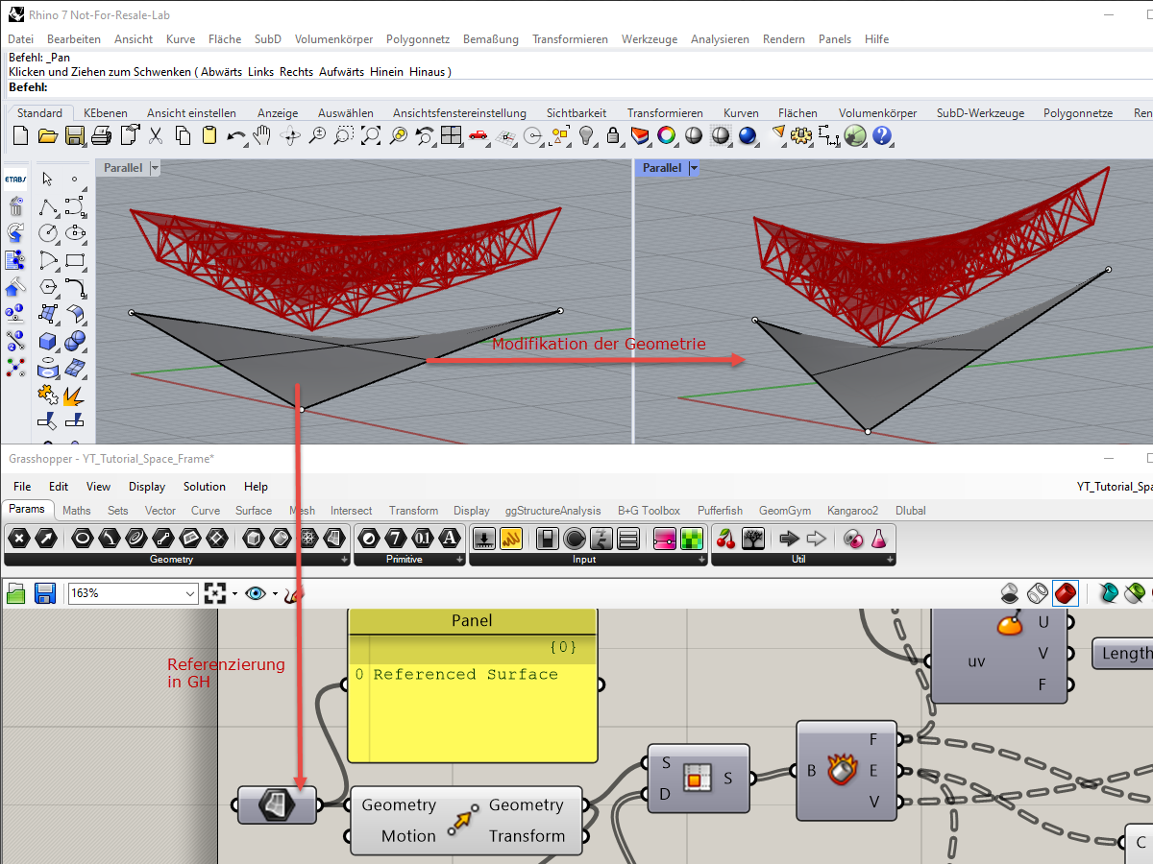The width and height of the screenshot is (1153, 864).
Task: Click the Pan hand icon in Rhino's Standard toolbar
Action: point(260,135)
